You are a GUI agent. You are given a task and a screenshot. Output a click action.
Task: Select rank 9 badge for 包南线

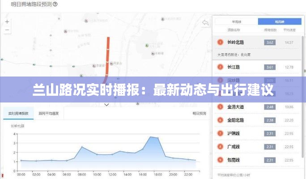(x=220, y=160)
